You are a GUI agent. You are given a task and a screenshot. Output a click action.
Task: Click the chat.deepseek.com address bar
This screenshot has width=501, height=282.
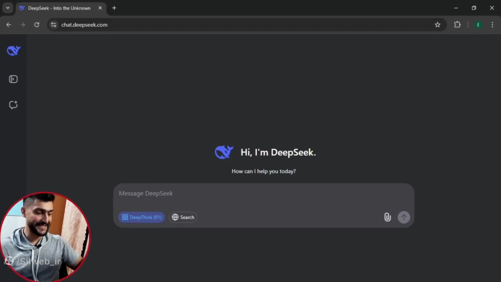(x=247, y=25)
